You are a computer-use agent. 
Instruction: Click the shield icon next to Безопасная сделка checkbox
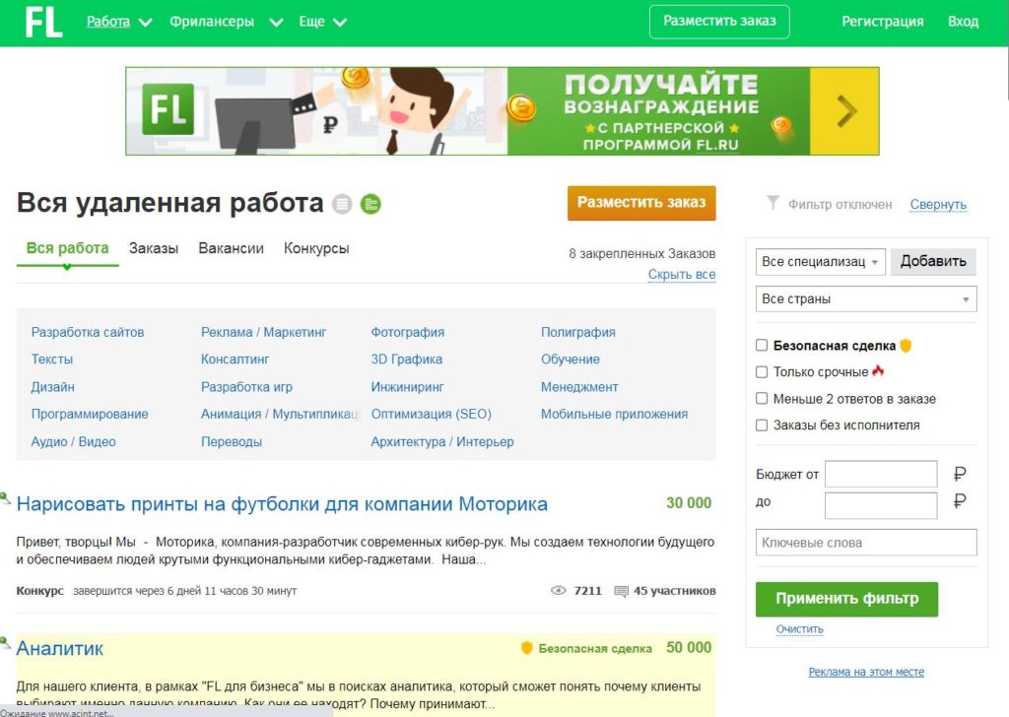pos(907,346)
